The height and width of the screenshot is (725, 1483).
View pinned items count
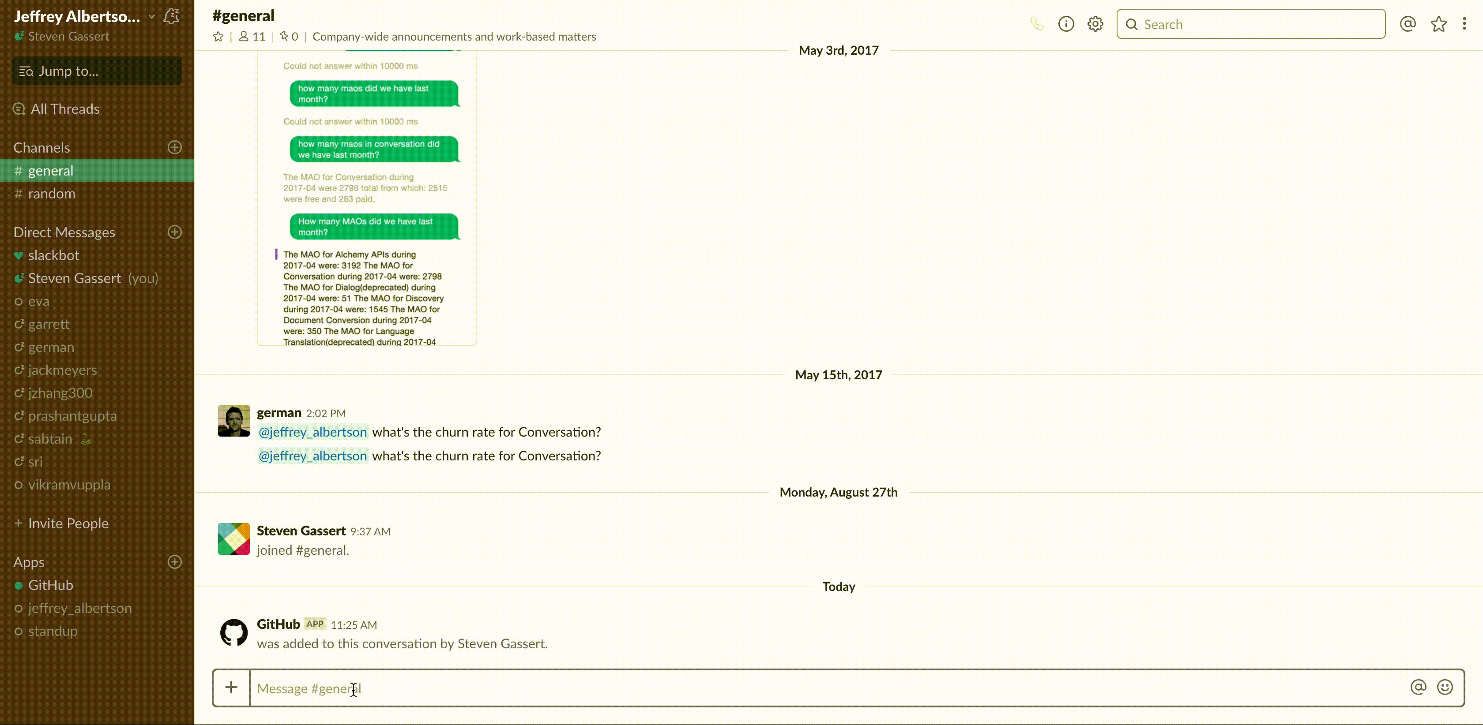pos(289,37)
